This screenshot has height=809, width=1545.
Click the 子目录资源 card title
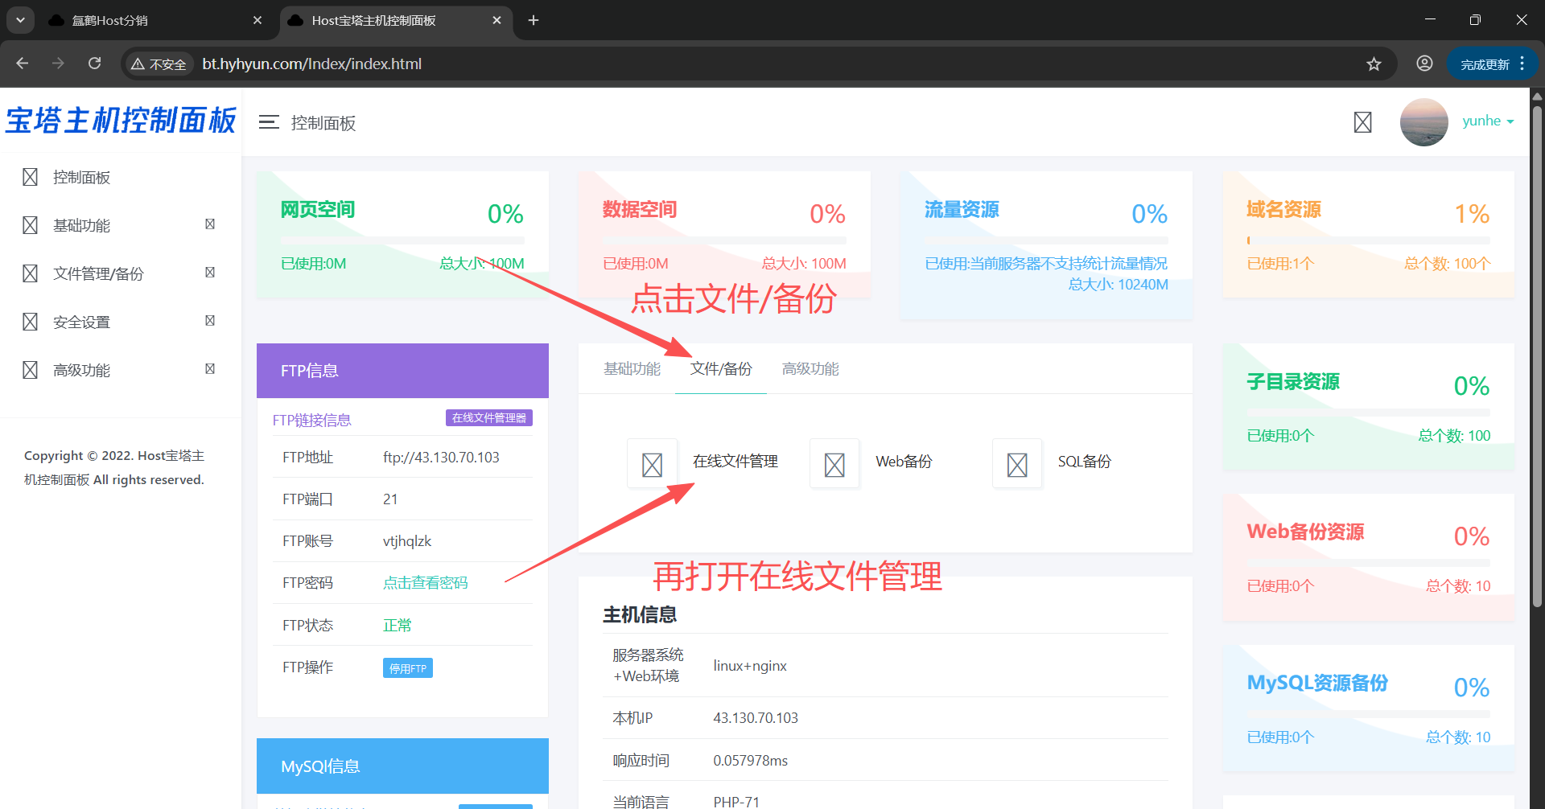coord(1293,382)
